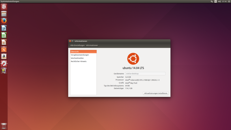Click the System Settings launcher icon
The height and width of the screenshot is (130, 231).
[x=4, y=64]
